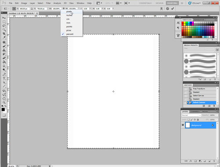Viewport: 220px width, 167px height.
Task: Cancel the transform in options bar
Action: [168, 9]
